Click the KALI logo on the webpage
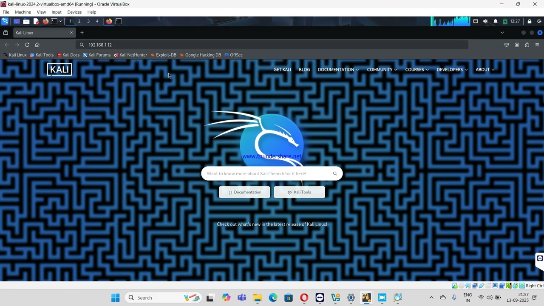Screen dimensions: 544x306 [59, 70]
